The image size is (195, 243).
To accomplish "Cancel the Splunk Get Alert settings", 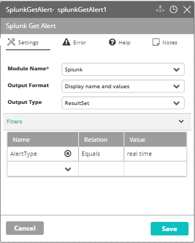I will [x=25, y=228].
